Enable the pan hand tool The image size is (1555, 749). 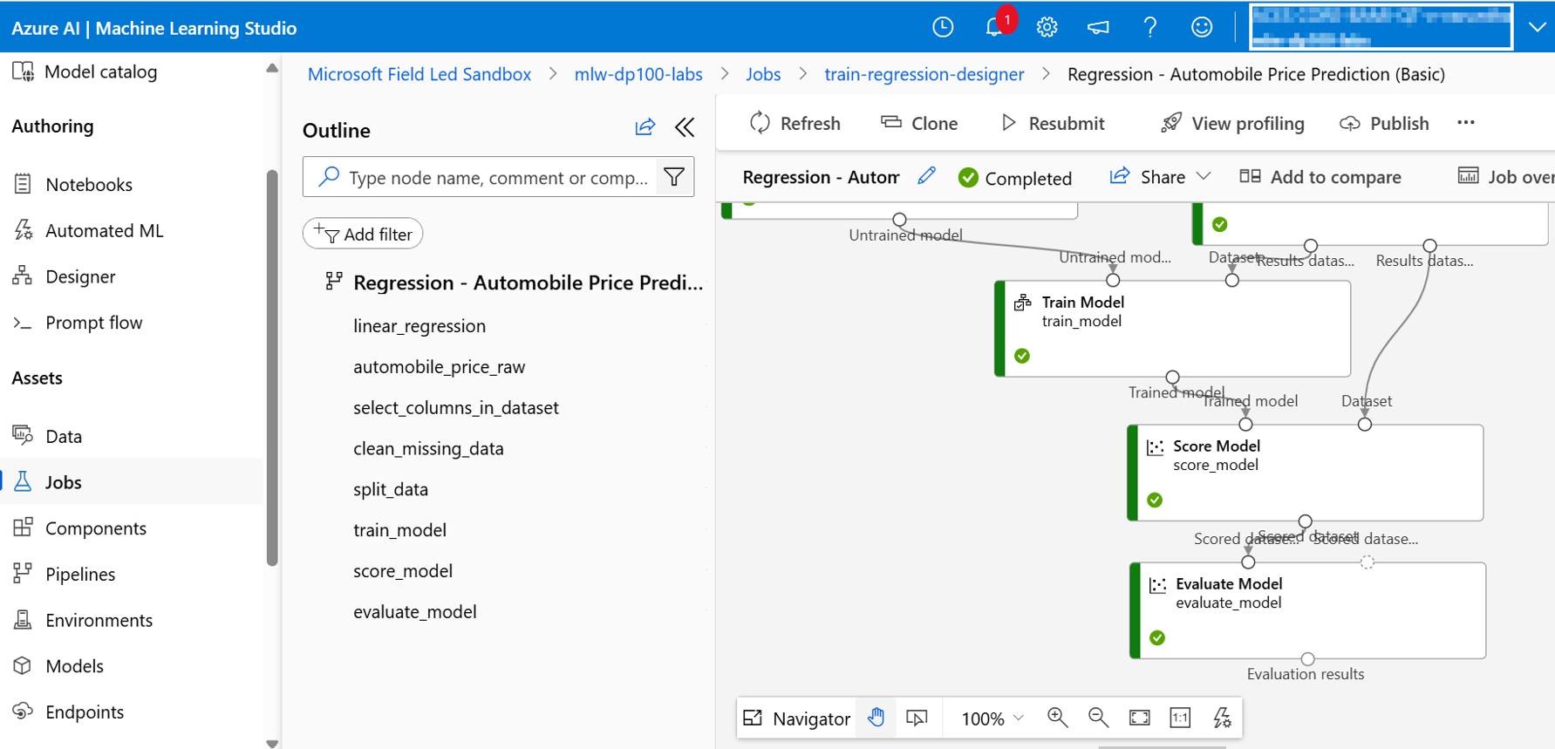pyautogui.click(x=876, y=718)
